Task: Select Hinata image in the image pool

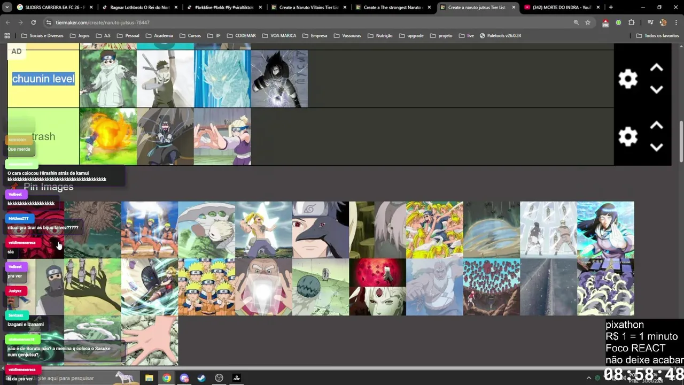Action: pyautogui.click(x=605, y=230)
